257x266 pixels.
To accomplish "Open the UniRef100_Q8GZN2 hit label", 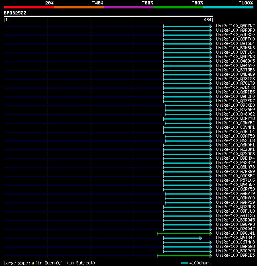I will pos(235,26).
